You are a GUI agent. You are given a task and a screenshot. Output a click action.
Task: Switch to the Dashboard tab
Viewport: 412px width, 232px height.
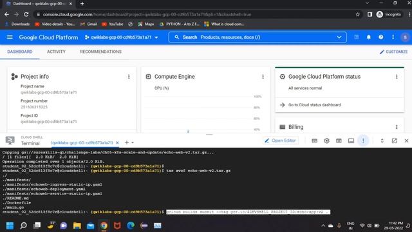click(x=20, y=52)
